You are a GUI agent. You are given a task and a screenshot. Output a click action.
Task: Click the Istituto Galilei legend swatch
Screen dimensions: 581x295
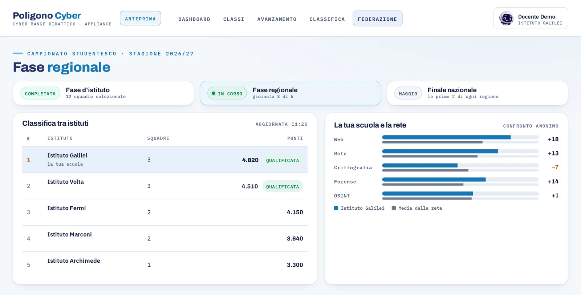(x=336, y=208)
